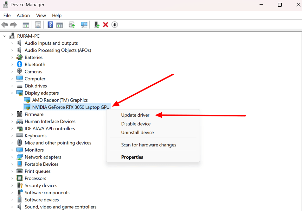The height and width of the screenshot is (211, 302).
Task: Click the Batteries category icon
Action: coord(19,57)
